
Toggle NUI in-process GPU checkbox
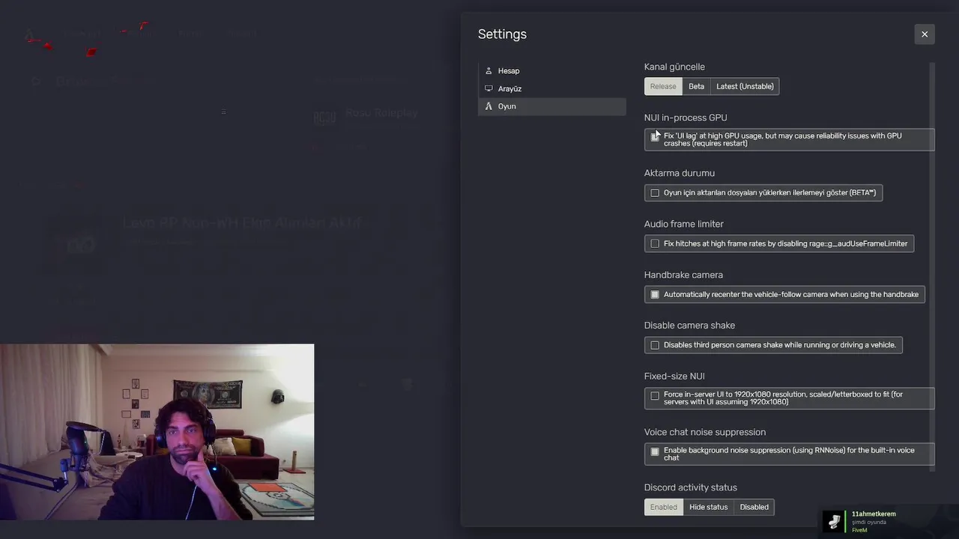click(655, 137)
